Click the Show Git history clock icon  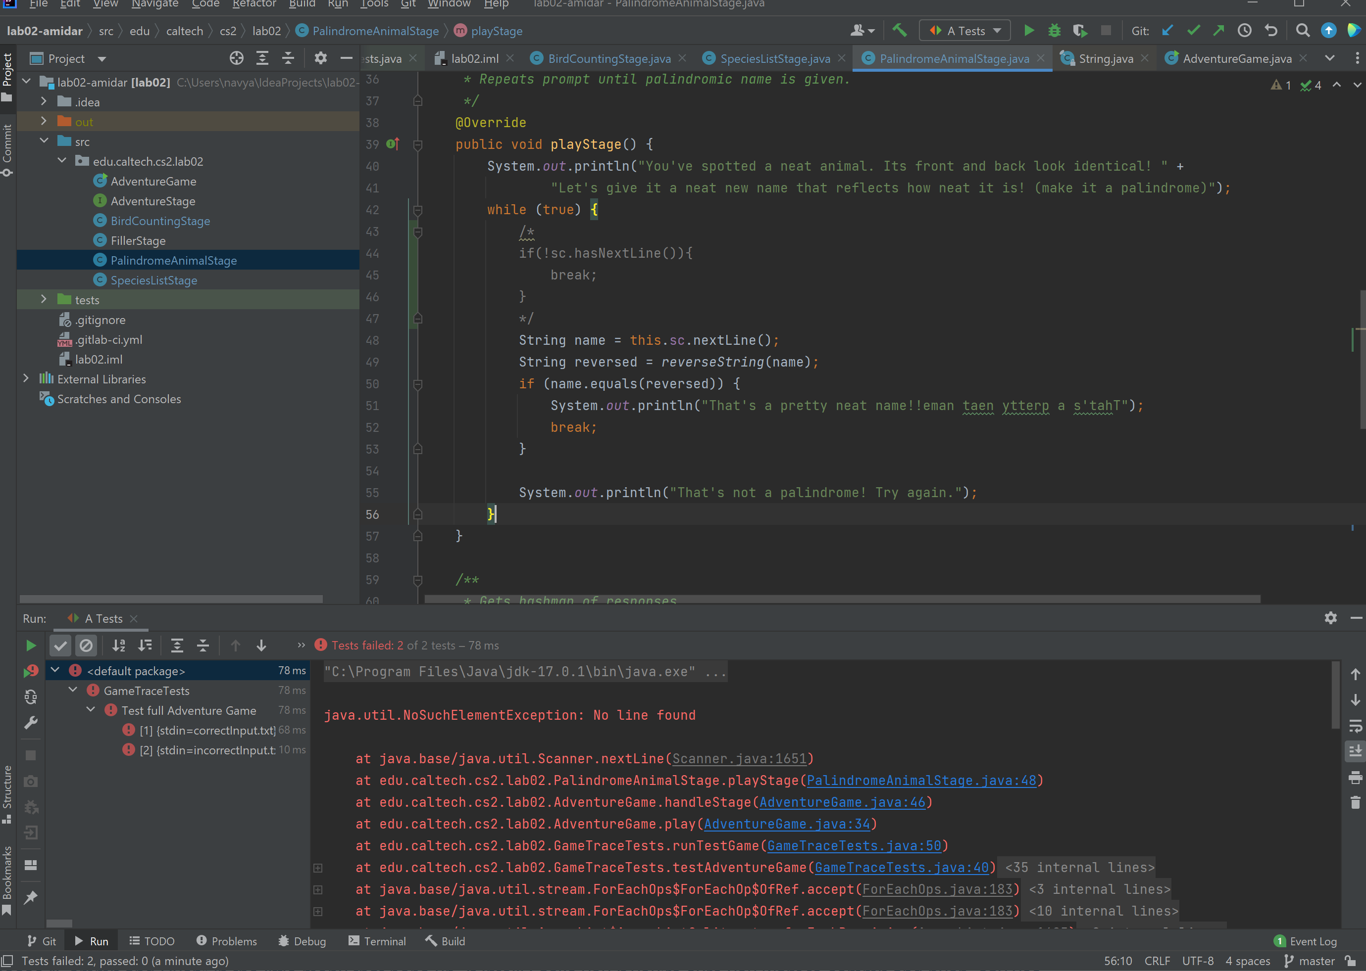pos(1245,31)
